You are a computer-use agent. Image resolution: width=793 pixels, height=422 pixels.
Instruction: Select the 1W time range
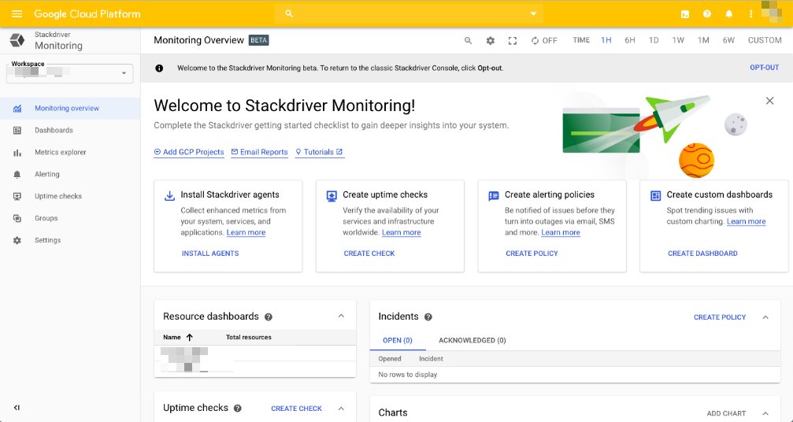click(x=678, y=40)
